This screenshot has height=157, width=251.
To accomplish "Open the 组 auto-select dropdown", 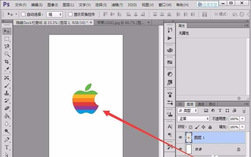I will pyautogui.click(x=54, y=15).
